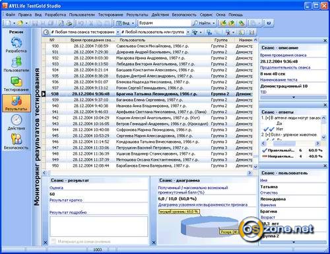
Task: Click the Найти search button
Action: coord(201,23)
